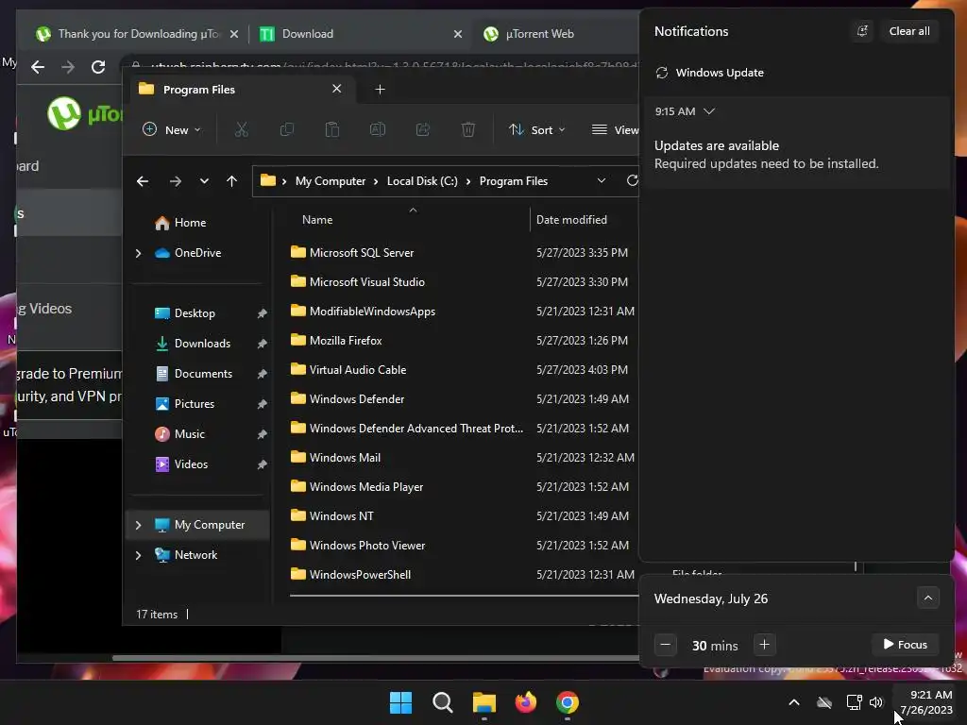
Task: Open a new File Explorer tab
Action: (380, 90)
